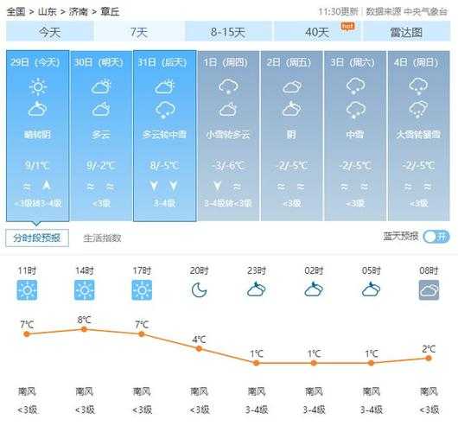
Task: Select the 31日 后天 forecast card
Action: 165,136
